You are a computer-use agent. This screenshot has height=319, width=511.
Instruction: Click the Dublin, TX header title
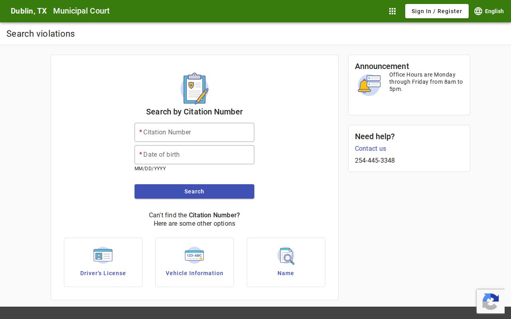29,11
